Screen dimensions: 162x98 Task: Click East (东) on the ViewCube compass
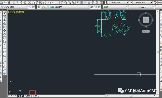pos(152,20)
